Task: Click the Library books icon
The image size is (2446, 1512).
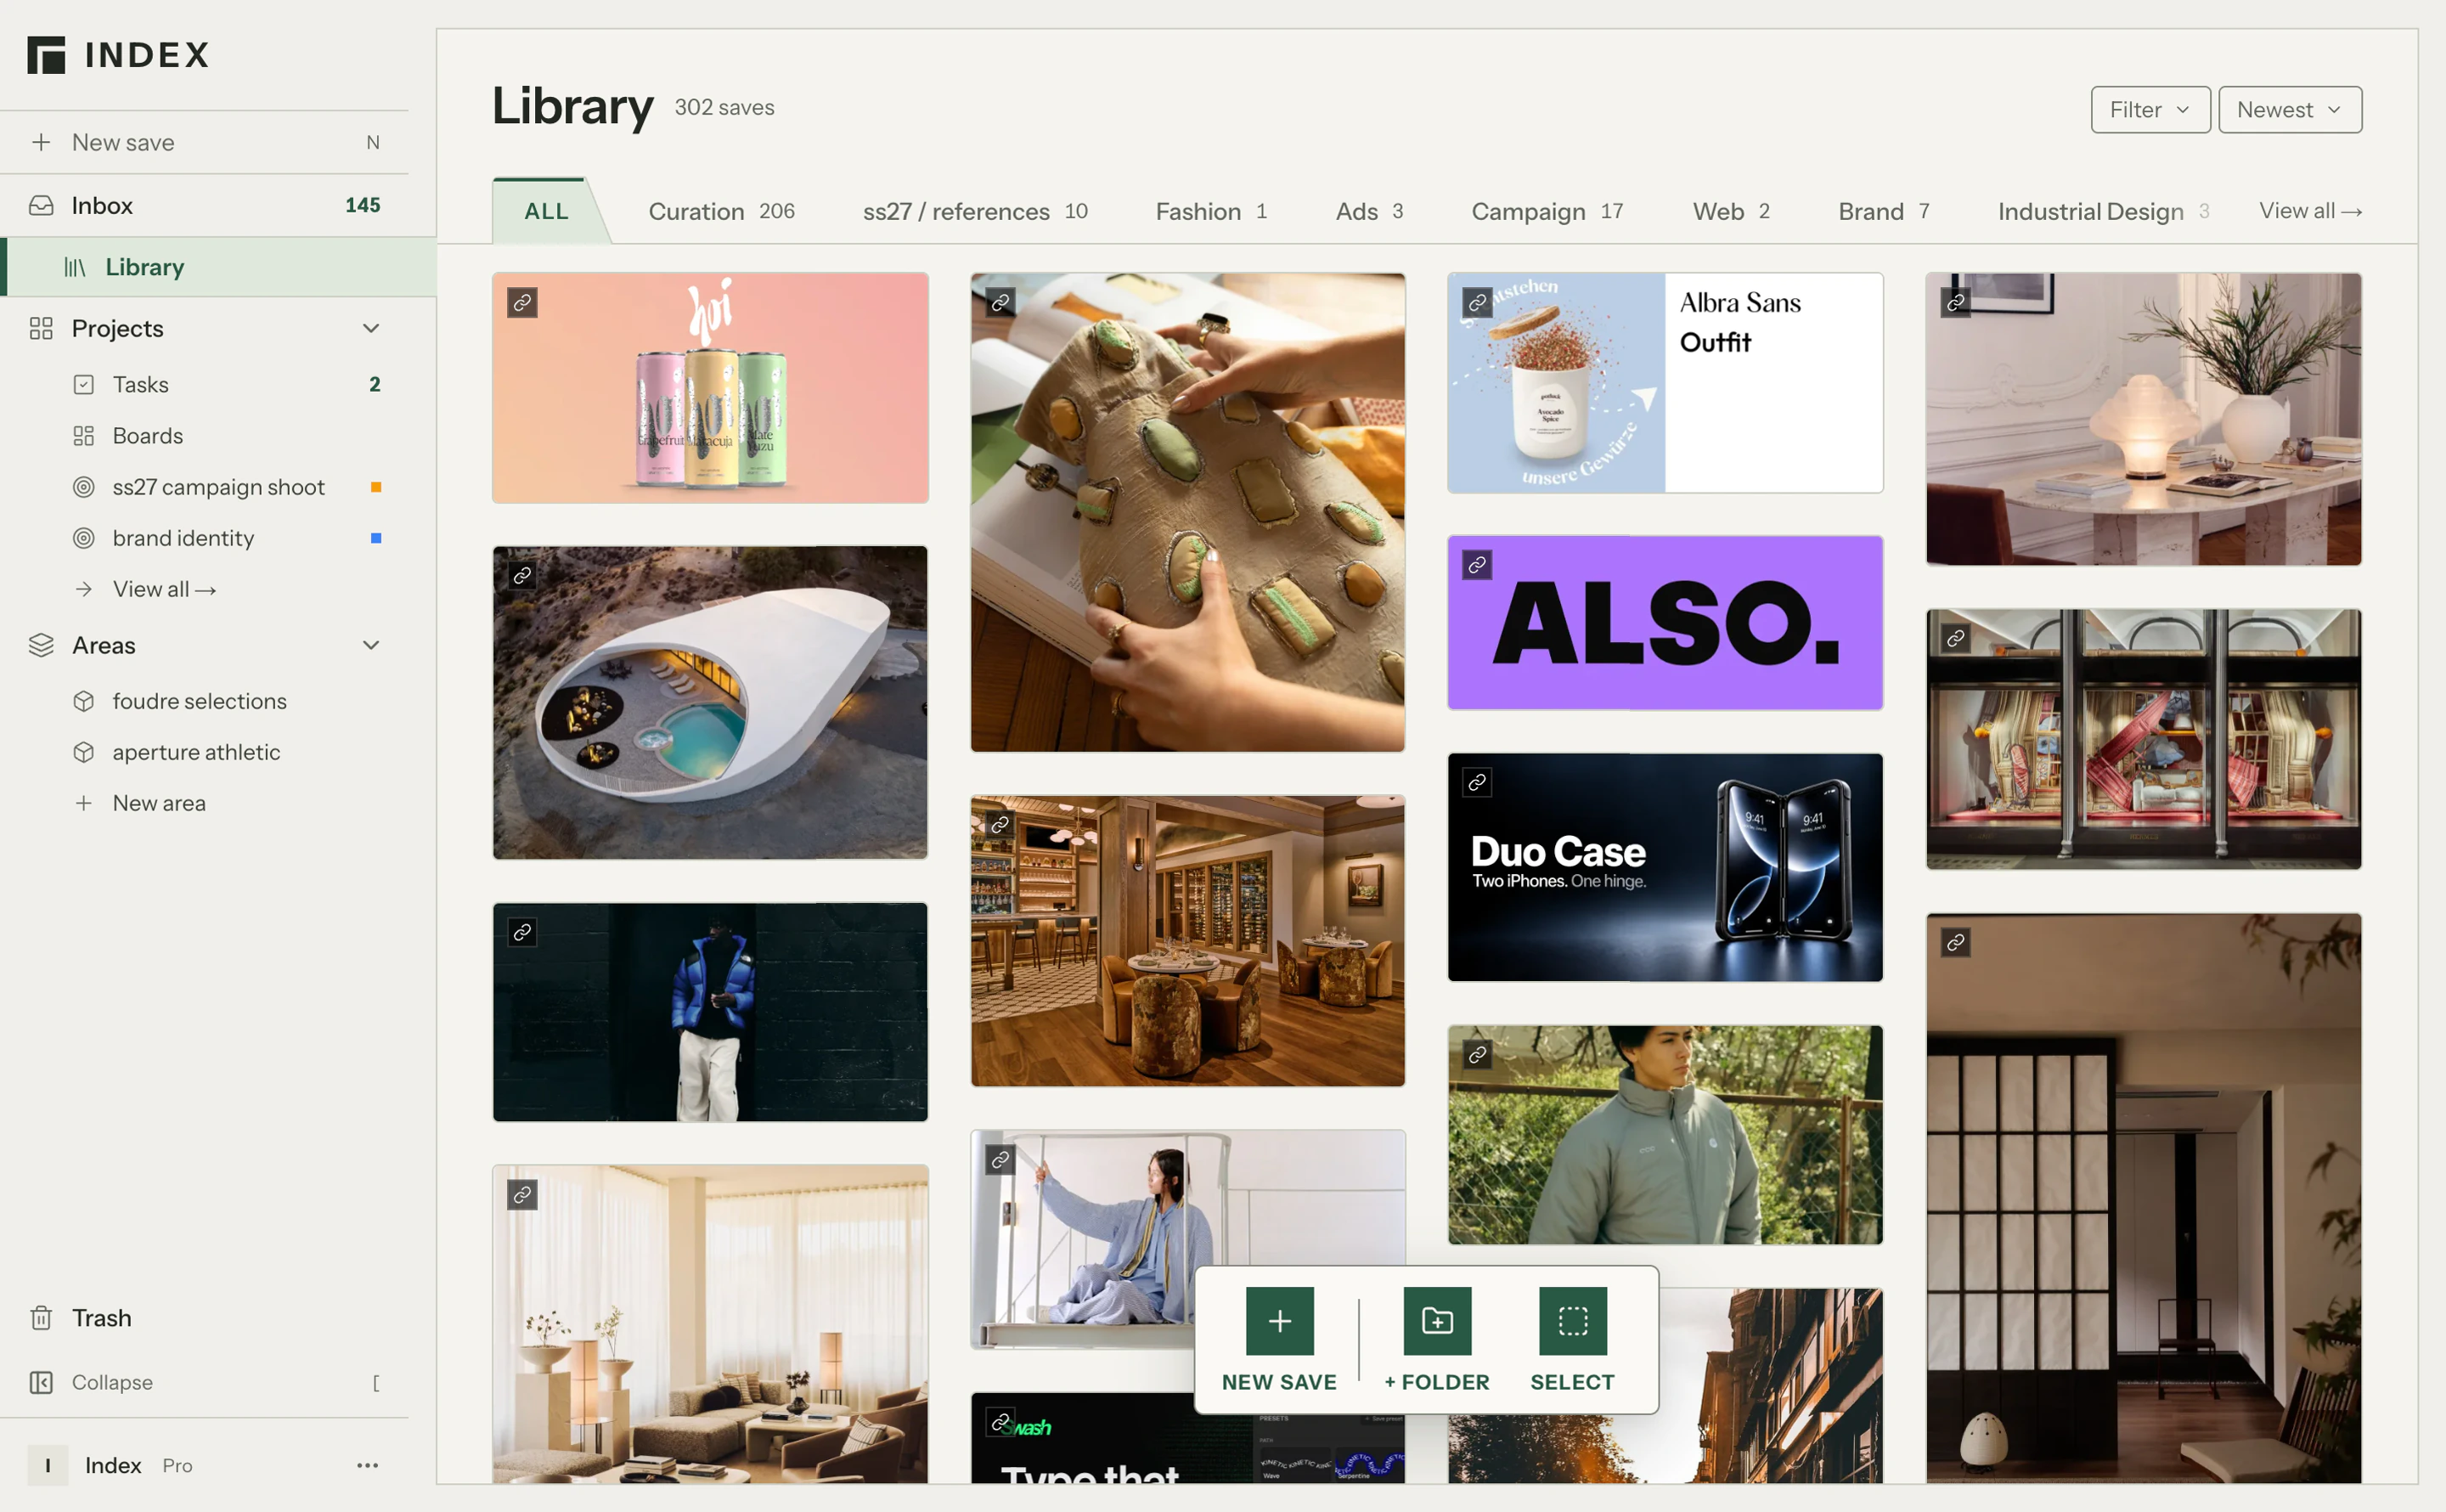Action: 75,267
